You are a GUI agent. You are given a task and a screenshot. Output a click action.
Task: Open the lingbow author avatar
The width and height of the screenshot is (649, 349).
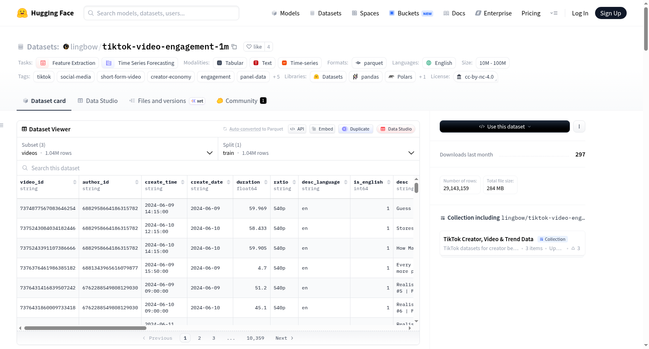66,47
